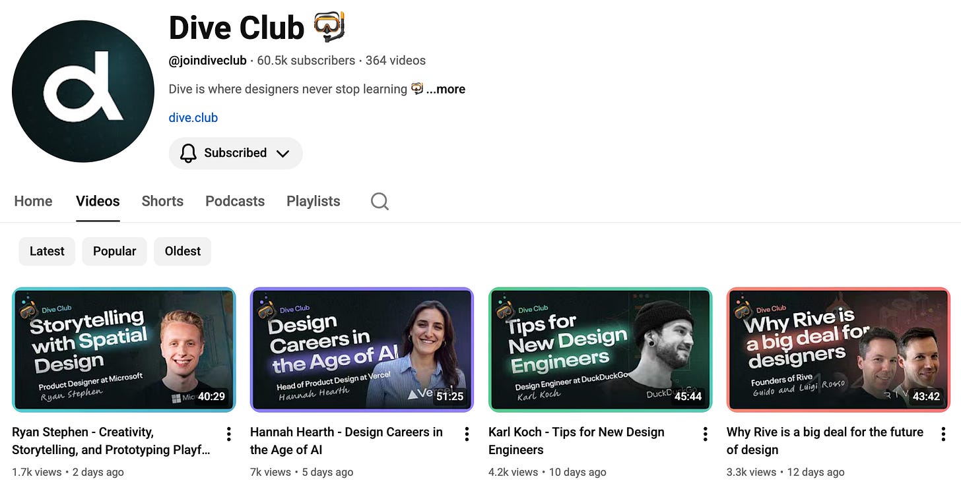
Task: Click 'Dive is where designers never stop learning'
Action: pyautogui.click(x=288, y=89)
